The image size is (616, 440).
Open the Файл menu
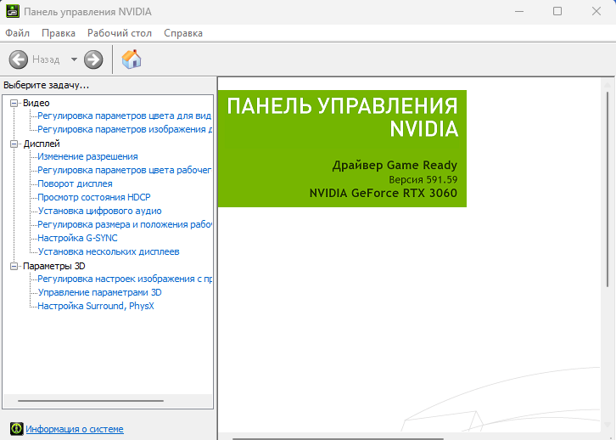coord(17,33)
